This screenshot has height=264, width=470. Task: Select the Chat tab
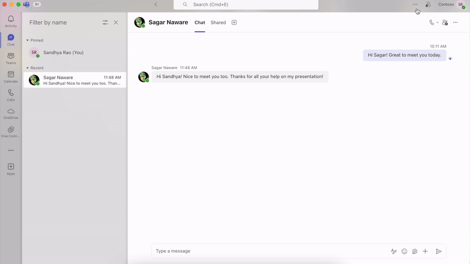(x=200, y=22)
